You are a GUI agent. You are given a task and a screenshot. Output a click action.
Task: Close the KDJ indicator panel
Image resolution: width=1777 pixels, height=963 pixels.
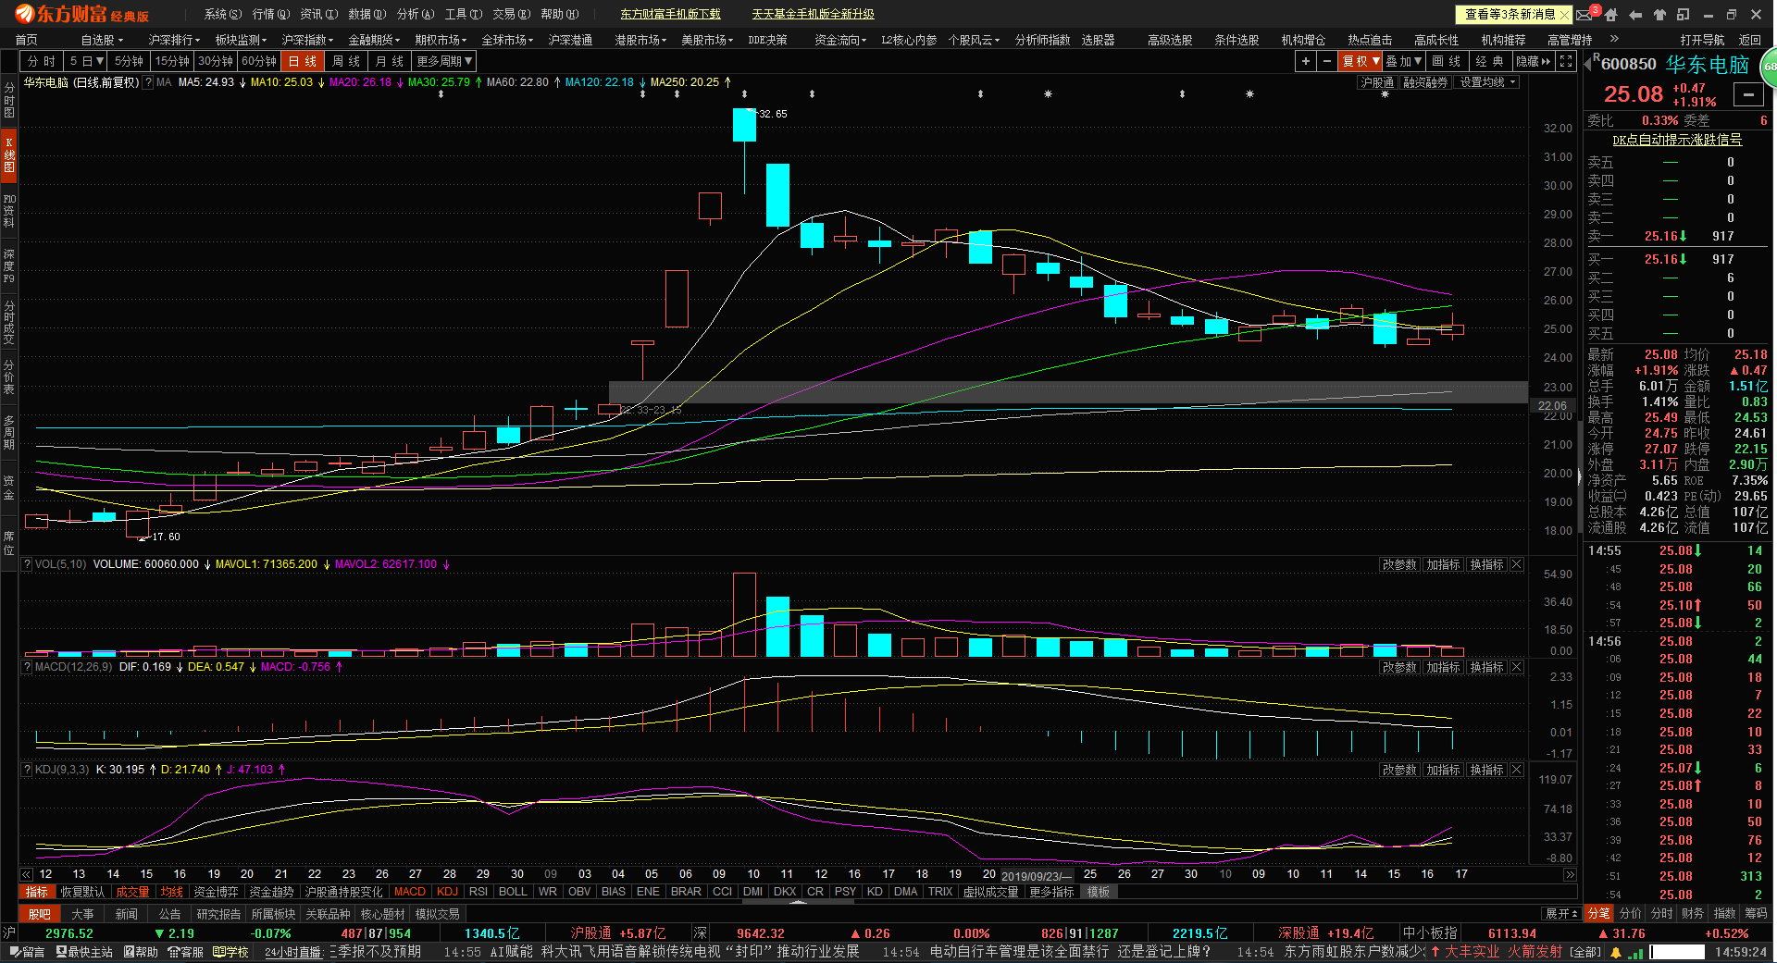point(1517,770)
